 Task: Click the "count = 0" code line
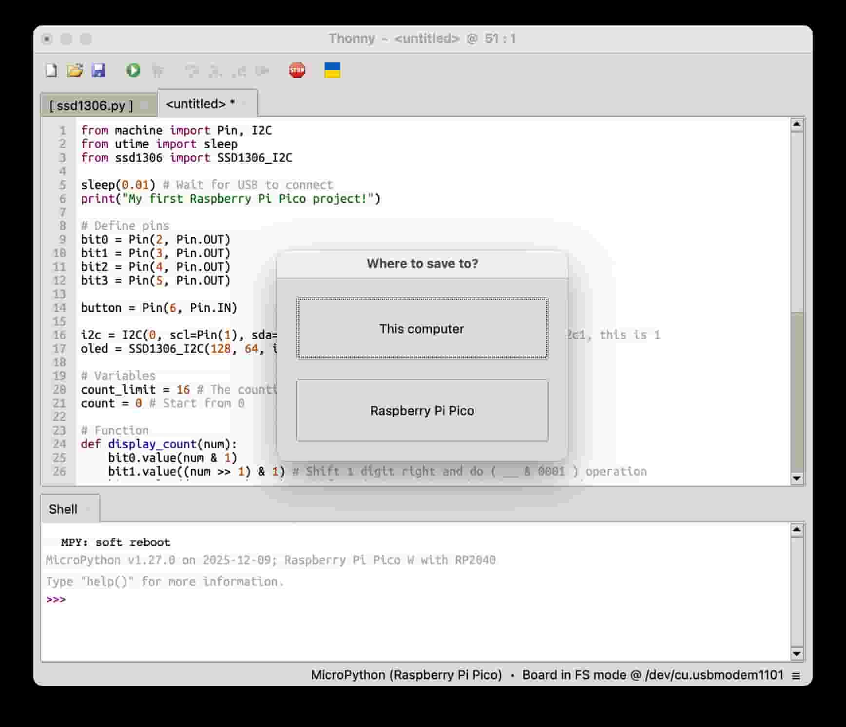pyautogui.click(x=111, y=403)
